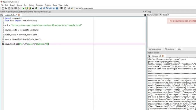Click the @ symbol finder icon
196x110 pixels.
19,8
